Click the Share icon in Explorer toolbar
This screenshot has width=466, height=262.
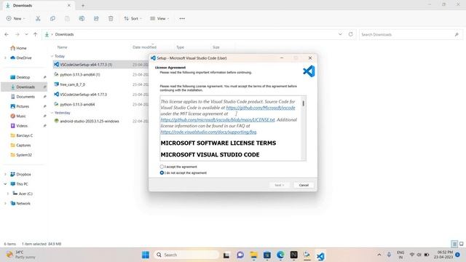(96, 18)
